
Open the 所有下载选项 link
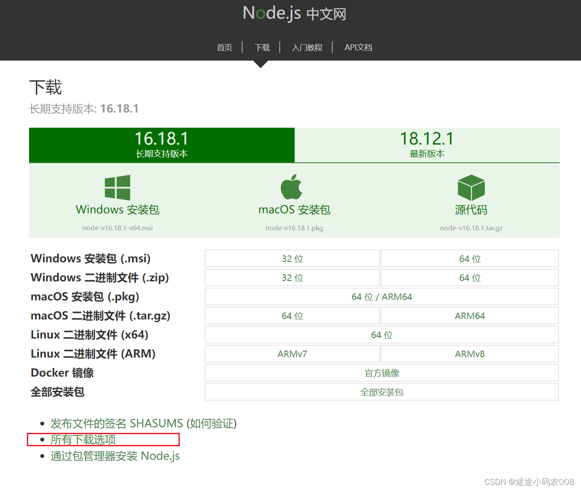pos(83,439)
